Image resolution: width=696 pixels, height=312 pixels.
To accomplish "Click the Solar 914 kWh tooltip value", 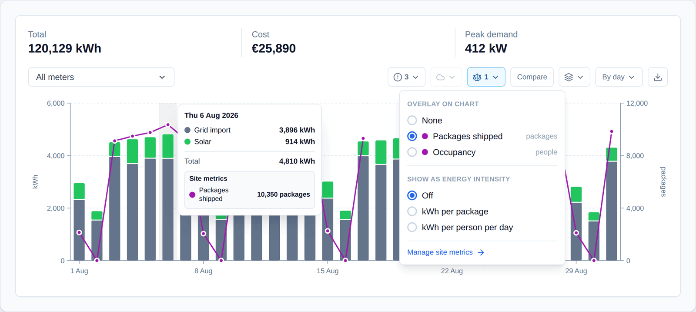I will coord(300,142).
